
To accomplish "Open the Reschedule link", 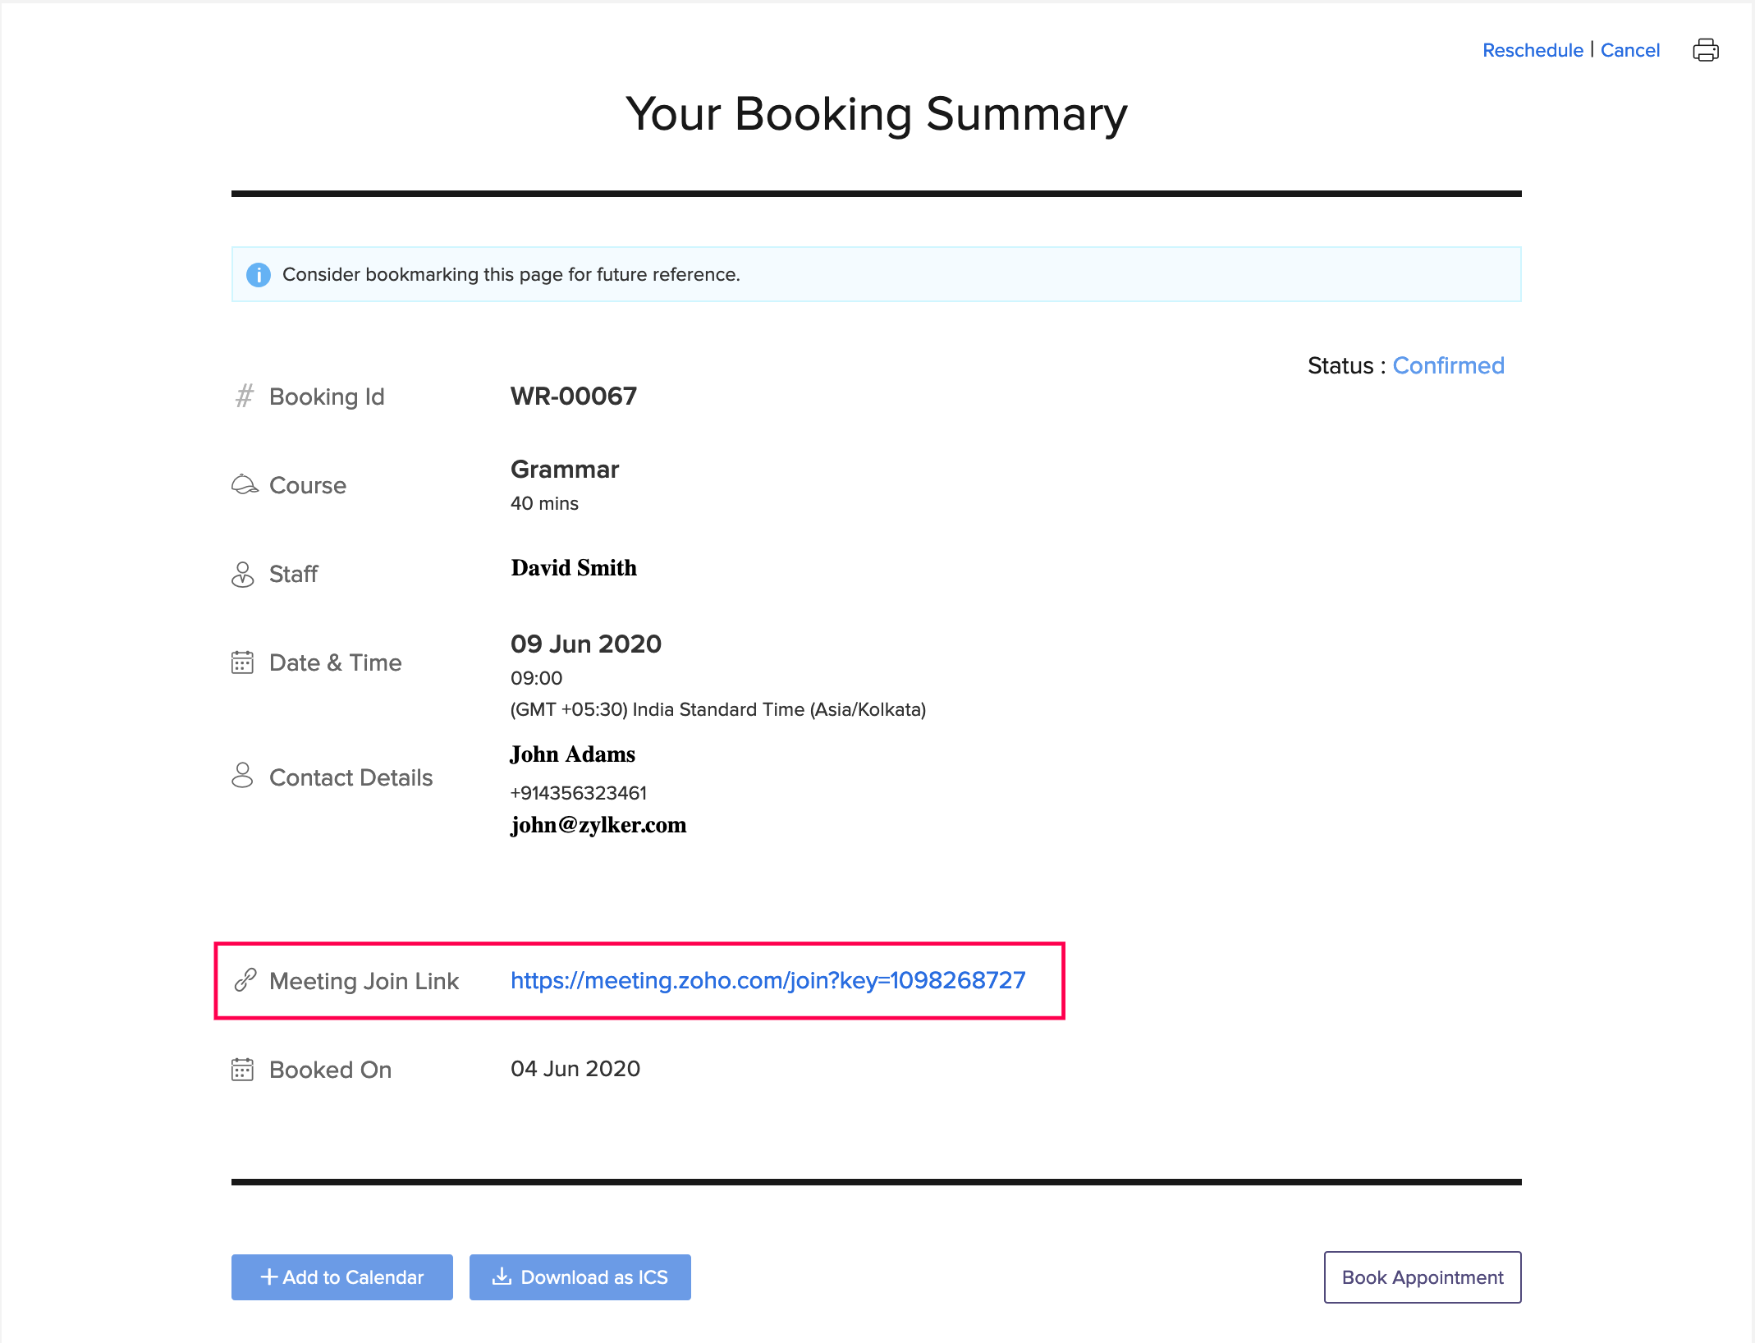I will 1532,51.
